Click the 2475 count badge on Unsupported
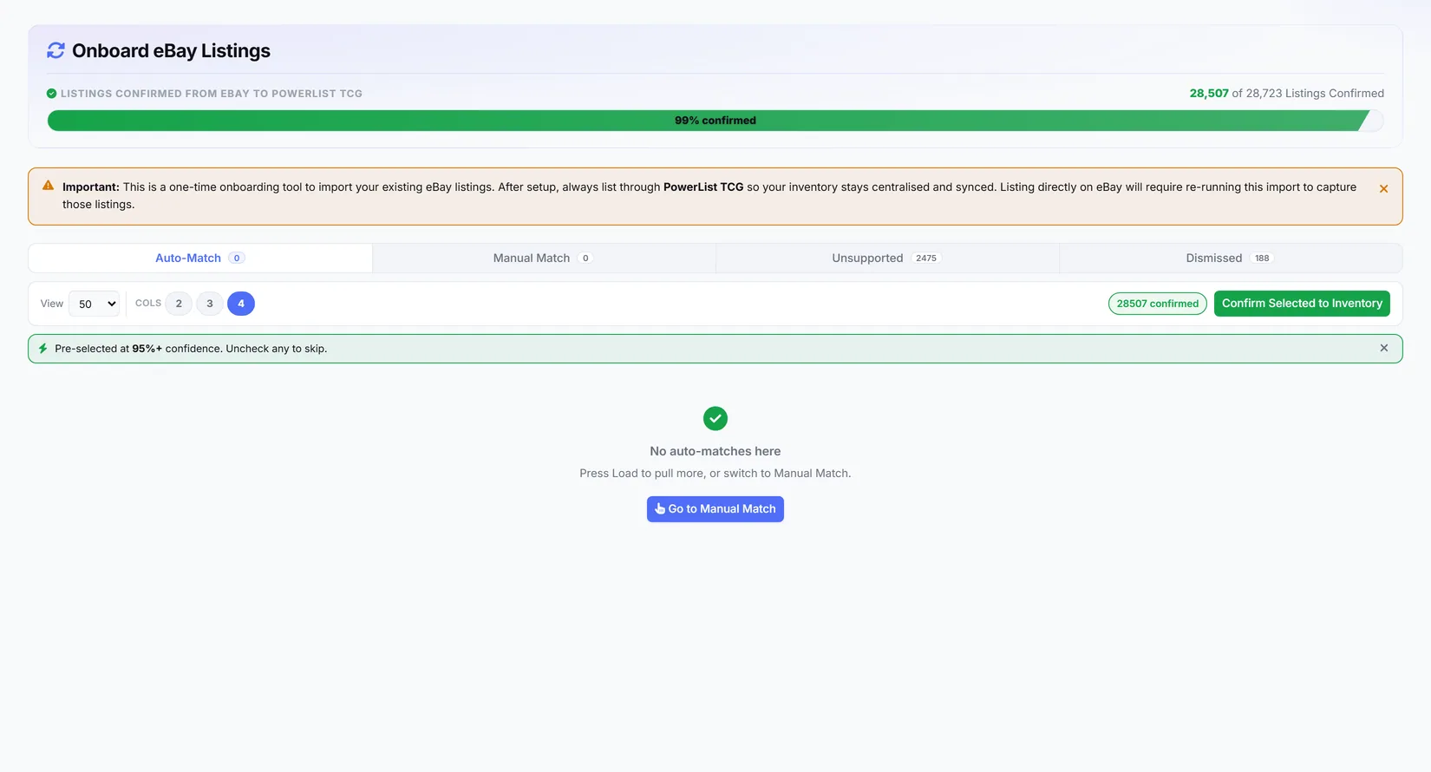The height and width of the screenshot is (772, 1431). coord(926,258)
